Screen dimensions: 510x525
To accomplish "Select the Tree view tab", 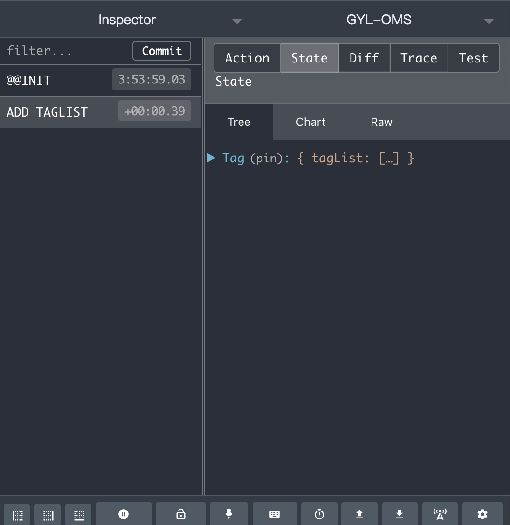I will tap(239, 122).
